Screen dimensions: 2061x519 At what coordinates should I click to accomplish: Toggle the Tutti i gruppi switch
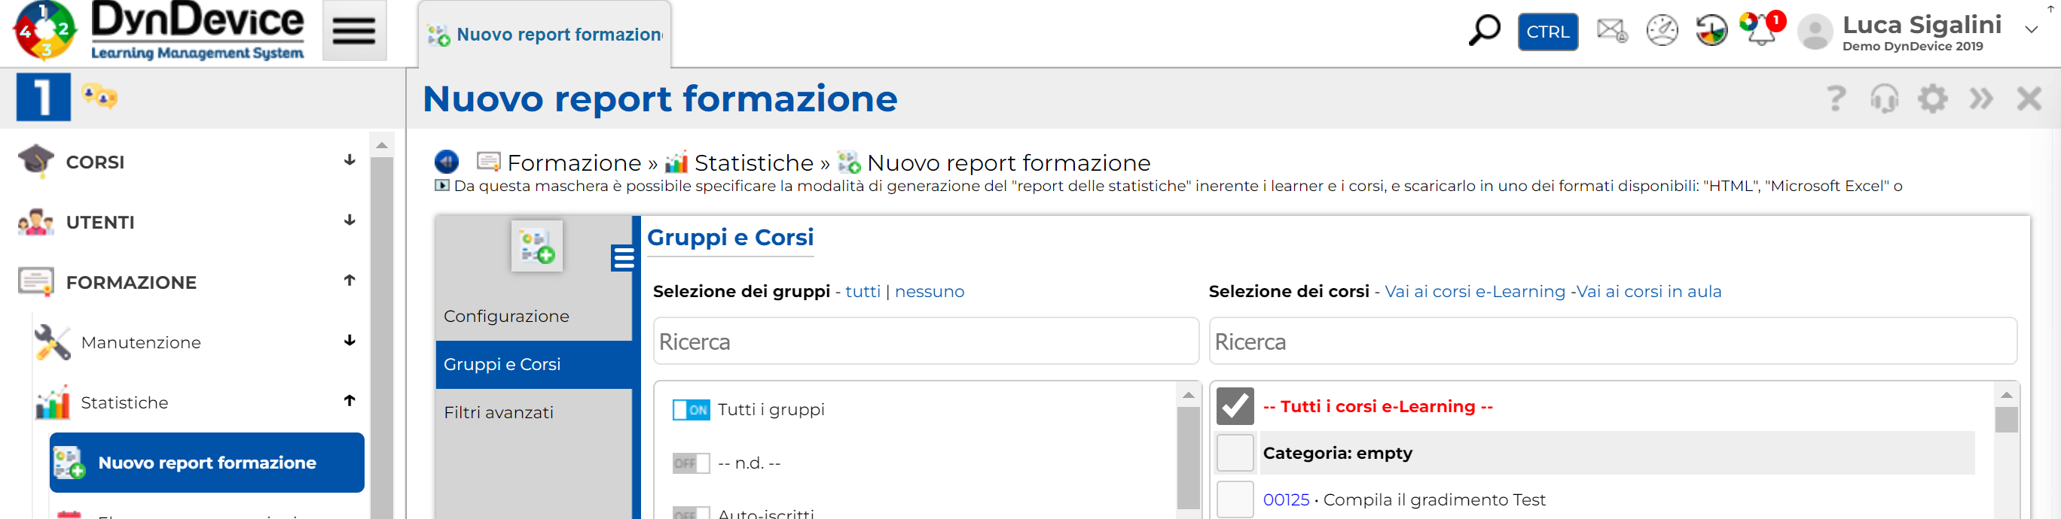691,410
